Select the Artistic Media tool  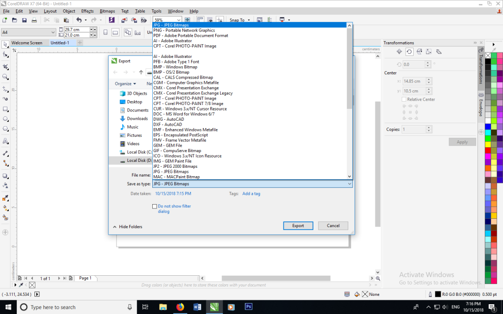[5, 99]
